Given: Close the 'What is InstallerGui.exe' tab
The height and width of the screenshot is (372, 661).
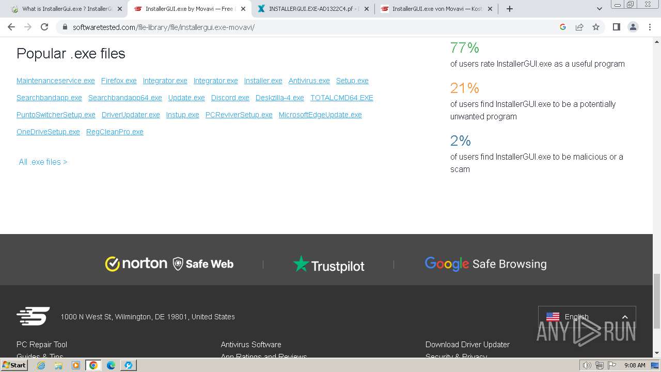Looking at the screenshot, I should 120,9.
